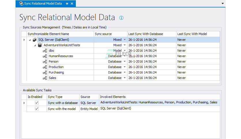Click the 'SQL Server' source cell in tasks
This screenshot has width=241, height=139.
pyautogui.click(x=89, y=103)
